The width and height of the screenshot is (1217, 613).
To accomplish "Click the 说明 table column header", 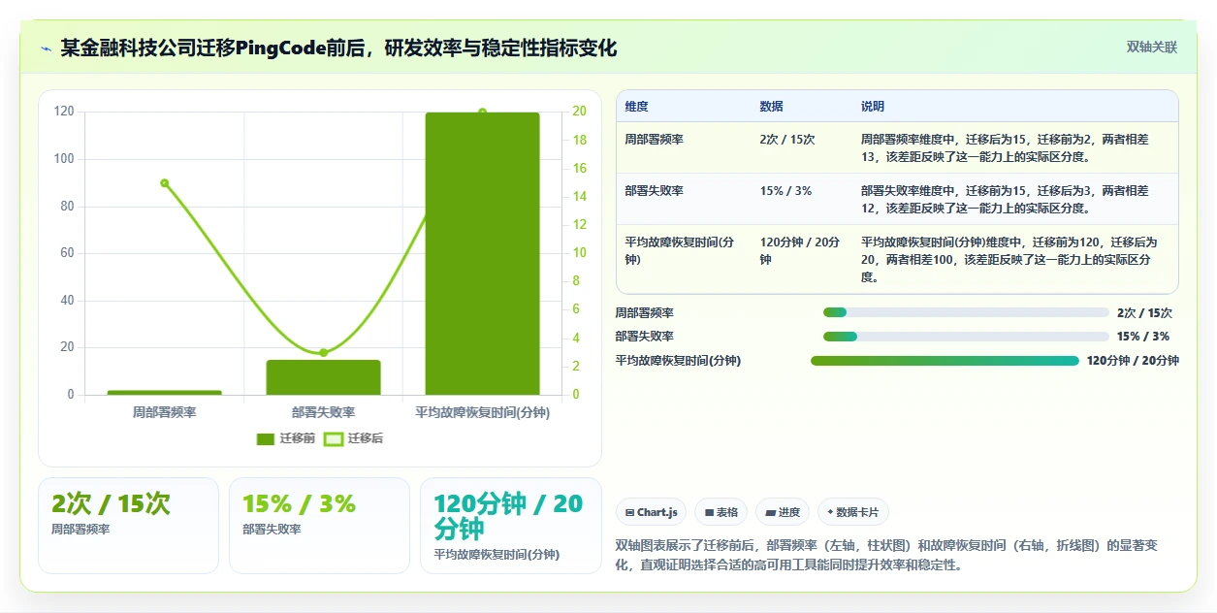I will [873, 106].
